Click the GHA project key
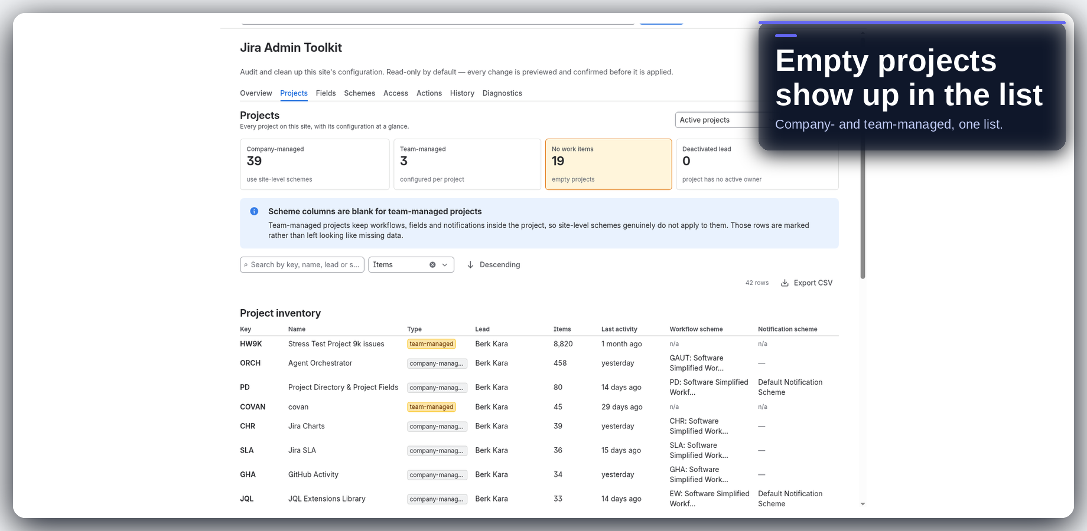1087x531 pixels. point(248,474)
